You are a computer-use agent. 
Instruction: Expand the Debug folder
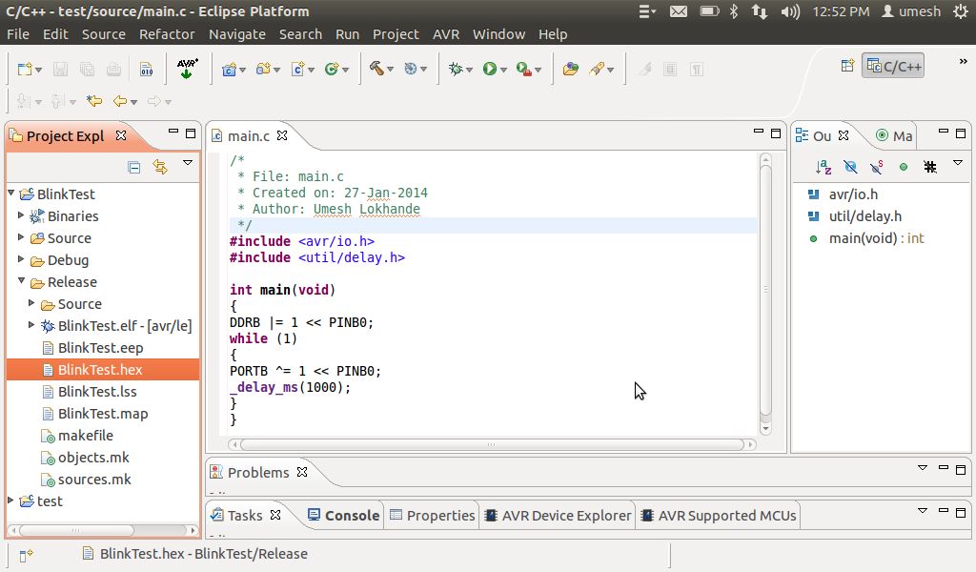tap(21, 259)
